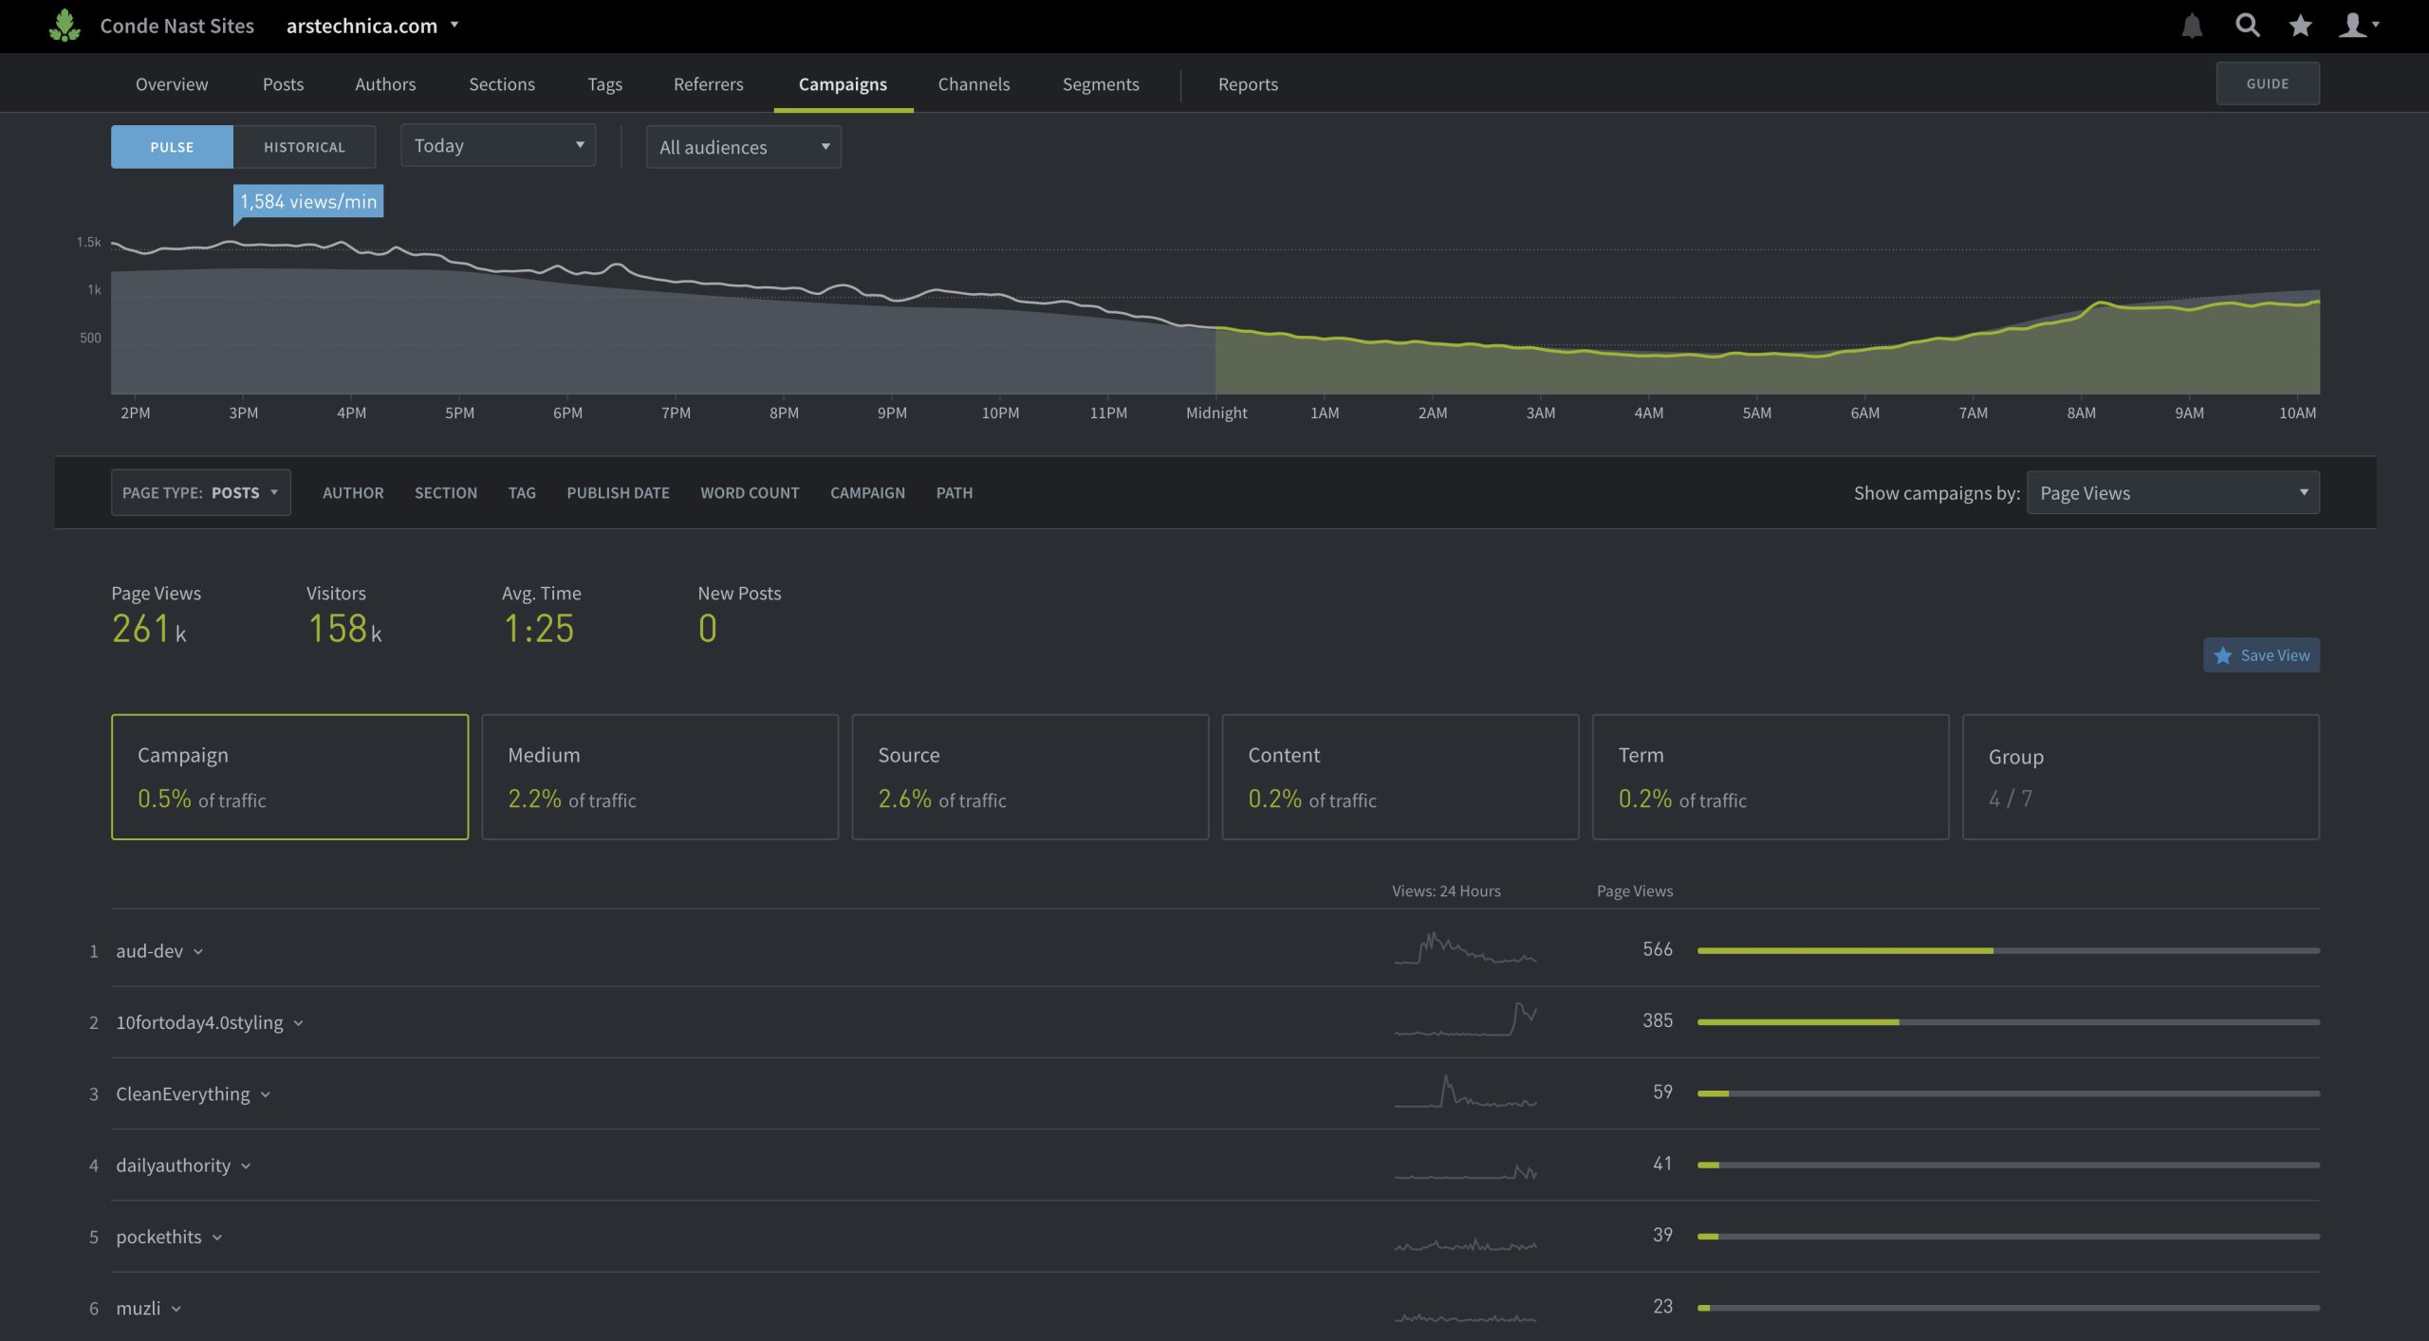Switch to HISTORICAL view mode
The height and width of the screenshot is (1341, 2429).
coord(304,146)
